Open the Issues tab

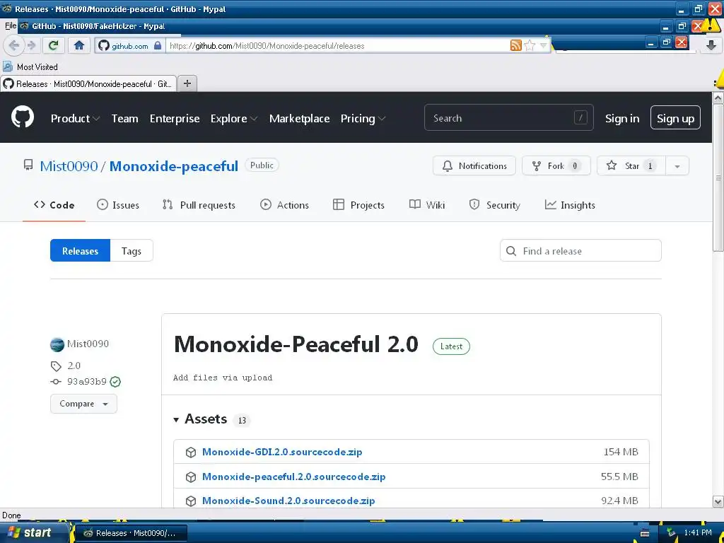point(118,205)
